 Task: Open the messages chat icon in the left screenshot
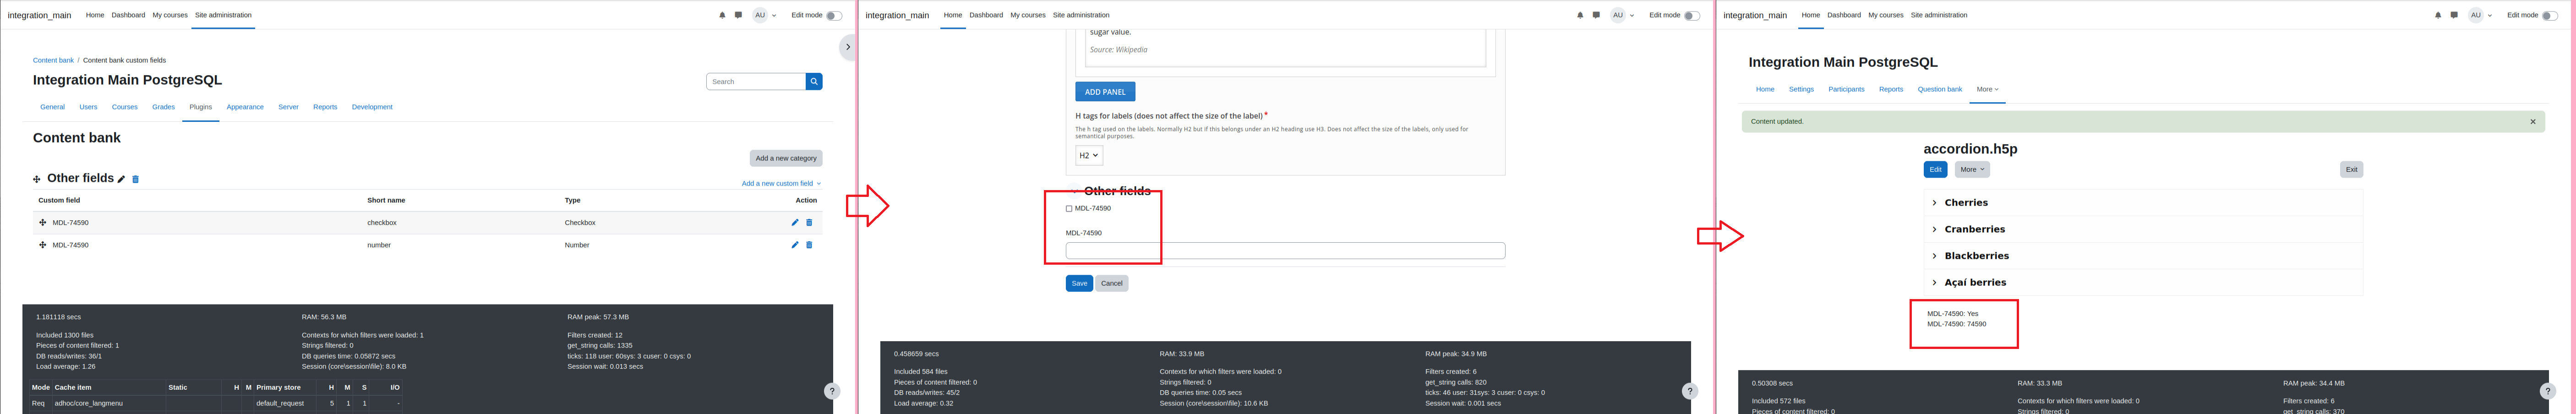pos(738,15)
